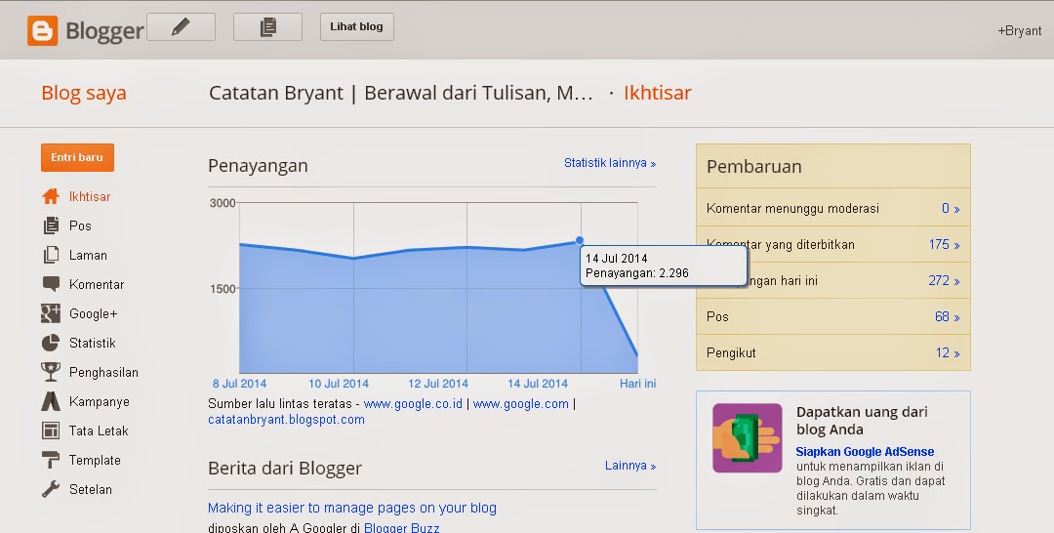Click the Statistik pie chart icon
This screenshot has height=533, width=1054.
pos(51,343)
